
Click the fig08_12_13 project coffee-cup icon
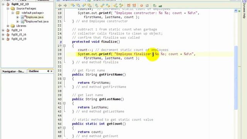(x=8, y=4)
